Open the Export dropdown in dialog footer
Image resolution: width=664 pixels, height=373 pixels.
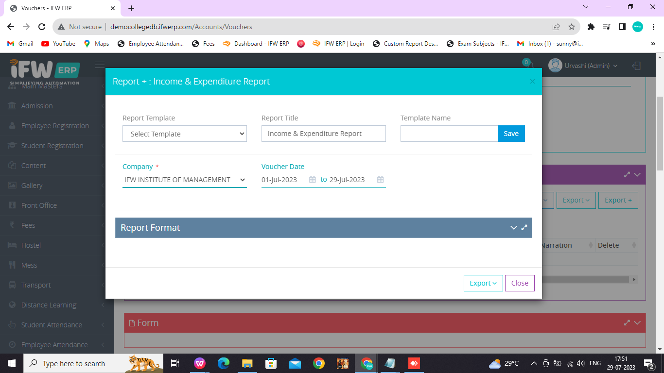pos(483,283)
